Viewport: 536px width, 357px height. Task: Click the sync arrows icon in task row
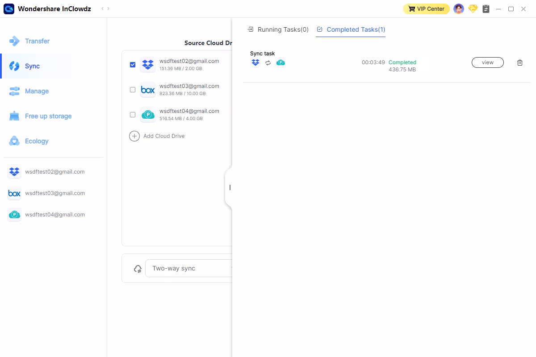268,63
